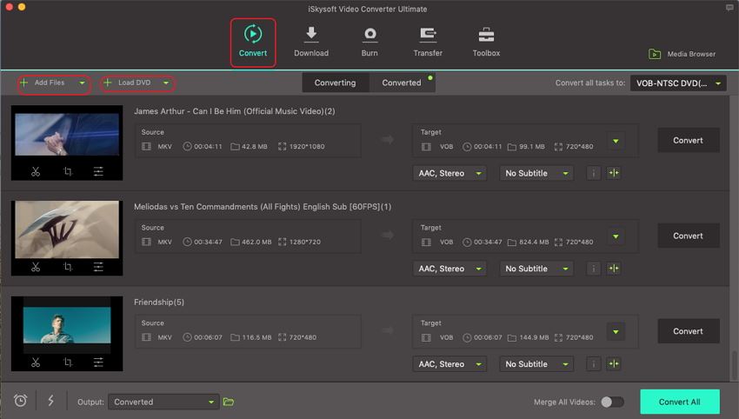Trim the James Arthur video with scissors icon
The width and height of the screenshot is (739, 419).
click(36, 171)
